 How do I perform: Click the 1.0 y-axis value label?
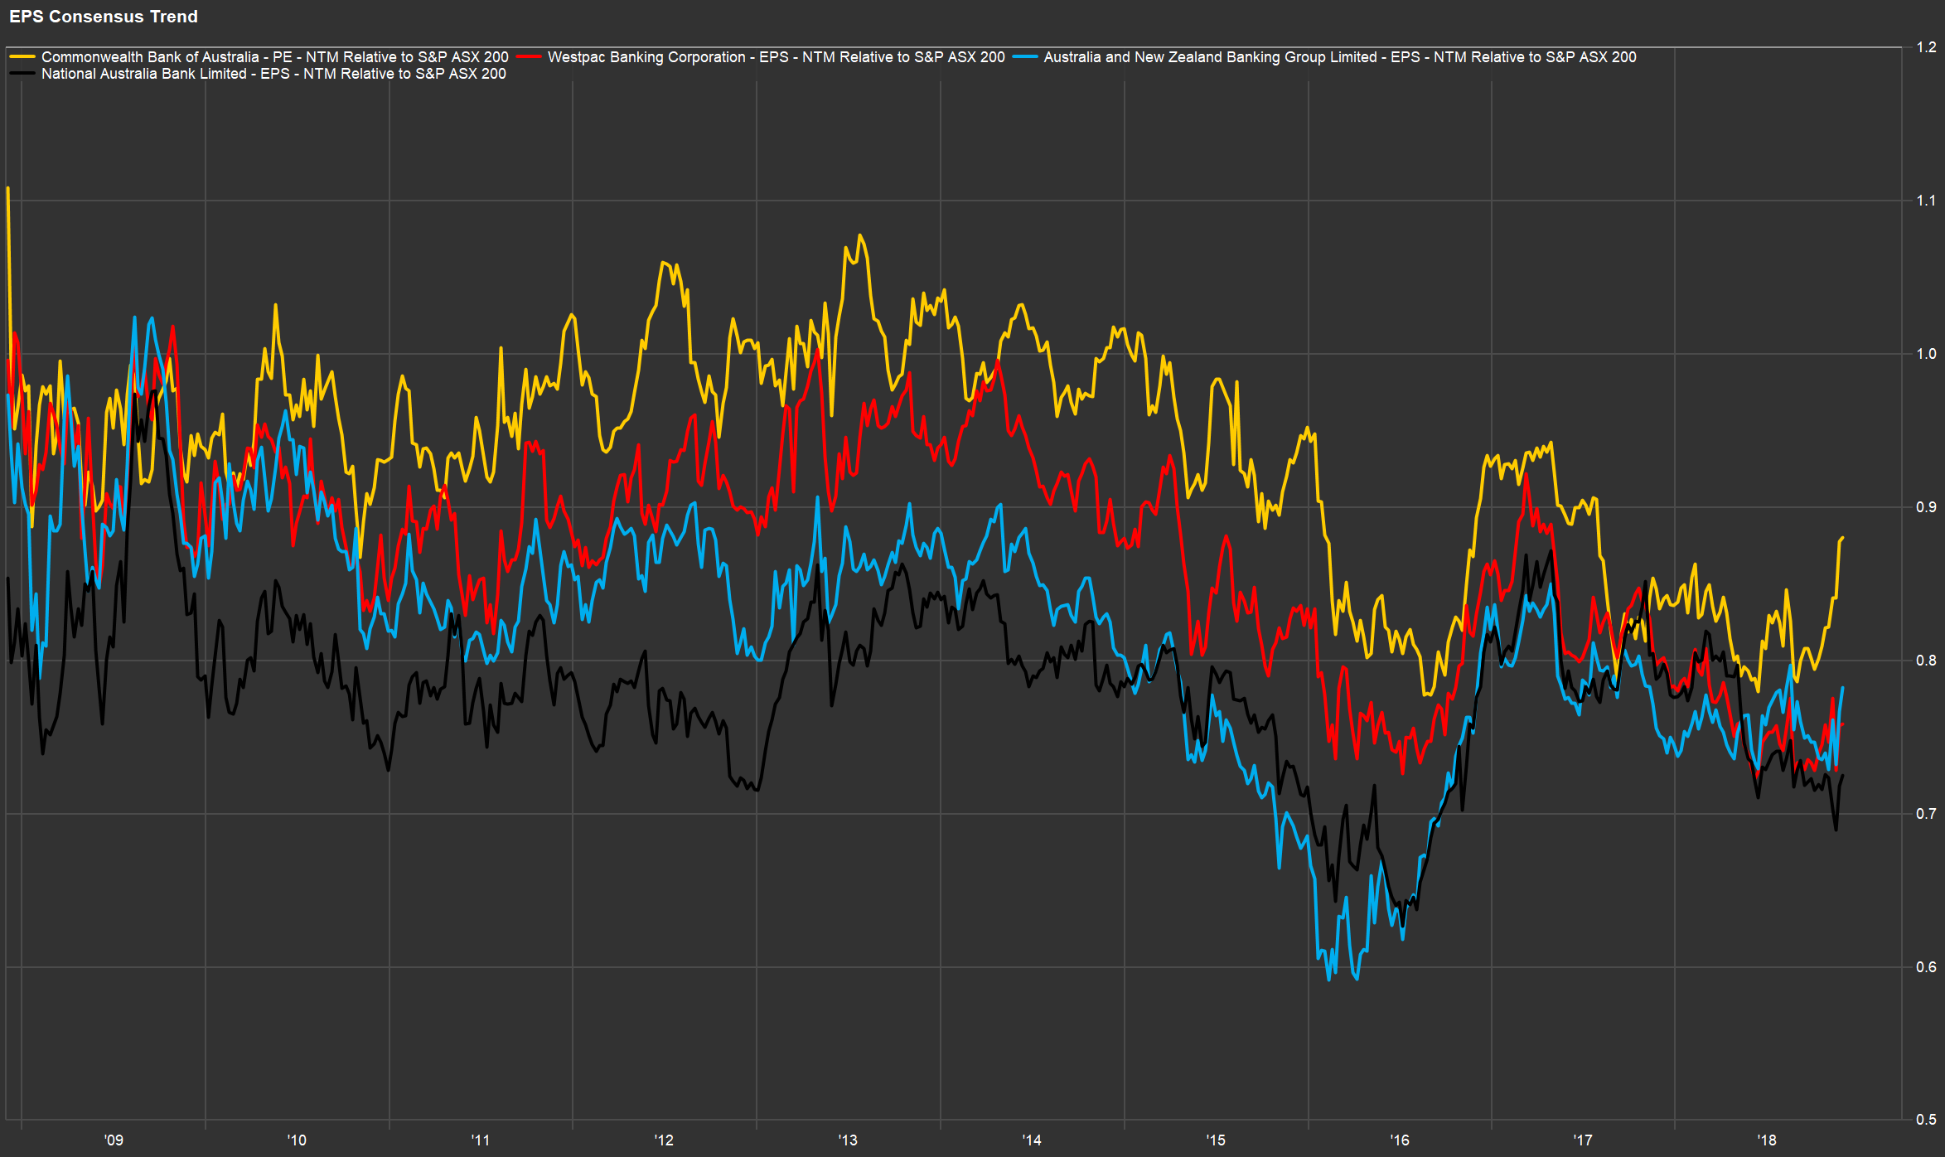(1926, 354)
